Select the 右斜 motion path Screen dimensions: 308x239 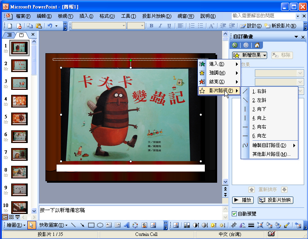[269, 91]
